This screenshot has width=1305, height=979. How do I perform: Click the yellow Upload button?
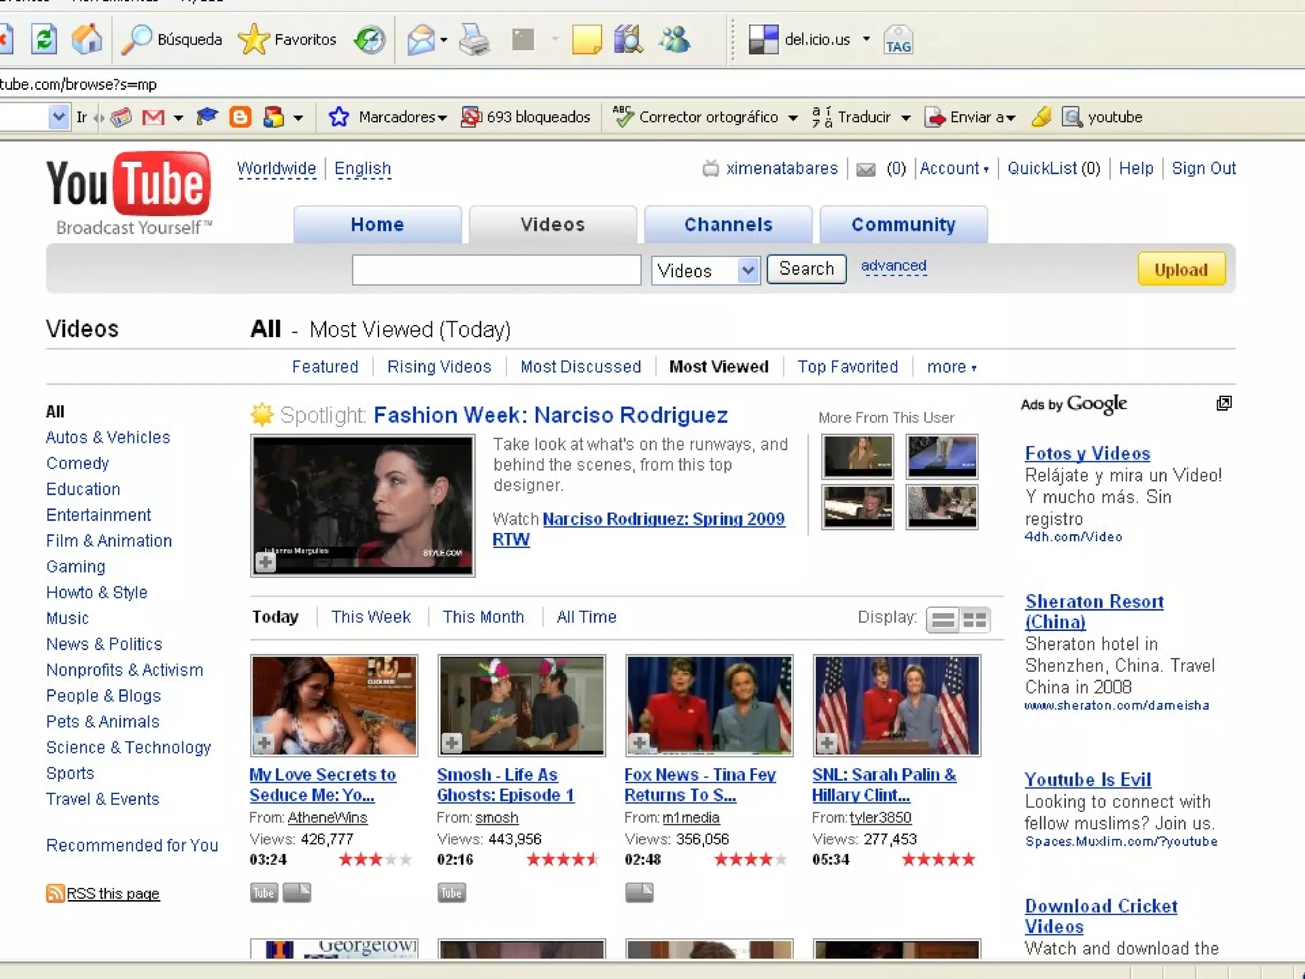tap(1181, 270)
